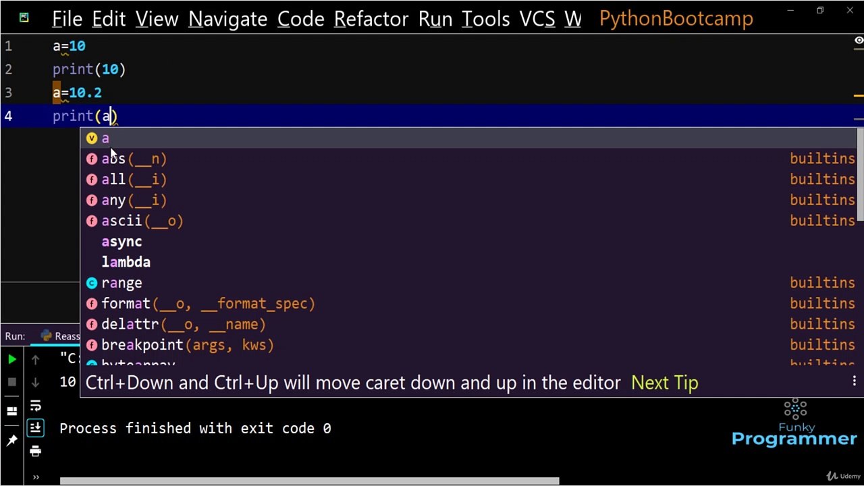The height and width of the screenshot is (486, 864).
Task: Click the Restore Layout icon in Run panel
Action: point(12,411)
